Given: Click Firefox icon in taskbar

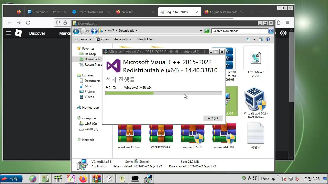Looking at the screenshot, I should [83, 179].
